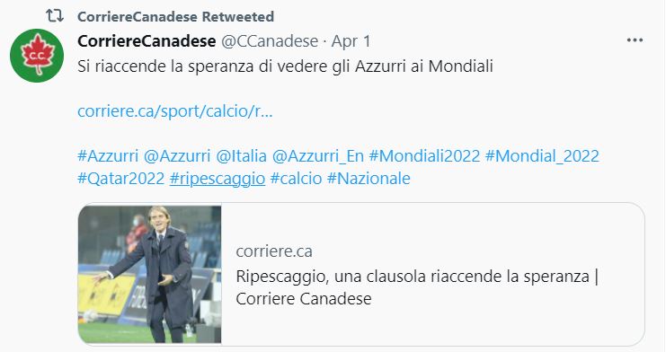Follow the corriere.ca/sport/calcio link

point(175,110)
